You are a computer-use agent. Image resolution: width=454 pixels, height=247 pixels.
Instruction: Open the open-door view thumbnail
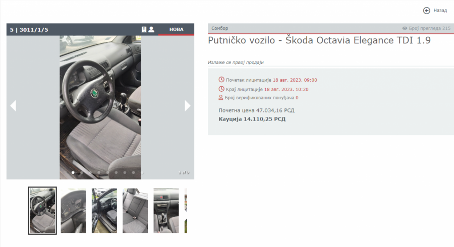104,211
